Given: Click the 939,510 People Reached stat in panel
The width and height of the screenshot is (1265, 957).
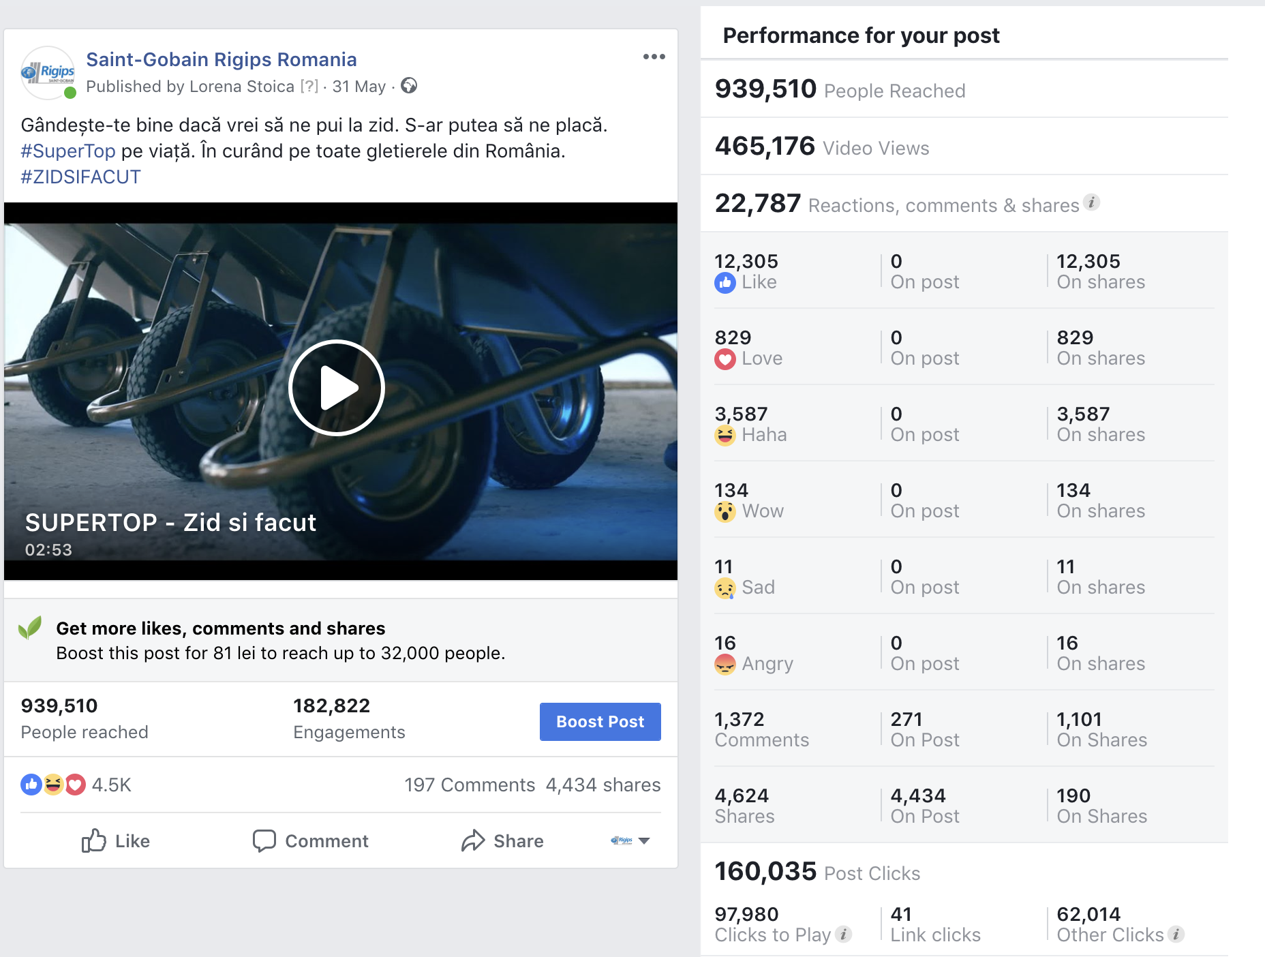Looking at the screenshot, I should click(x=840, y=89).
